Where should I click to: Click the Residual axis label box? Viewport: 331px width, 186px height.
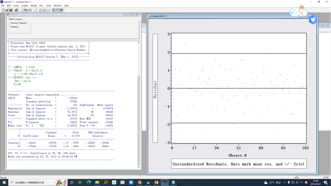(x=155, y=88)
